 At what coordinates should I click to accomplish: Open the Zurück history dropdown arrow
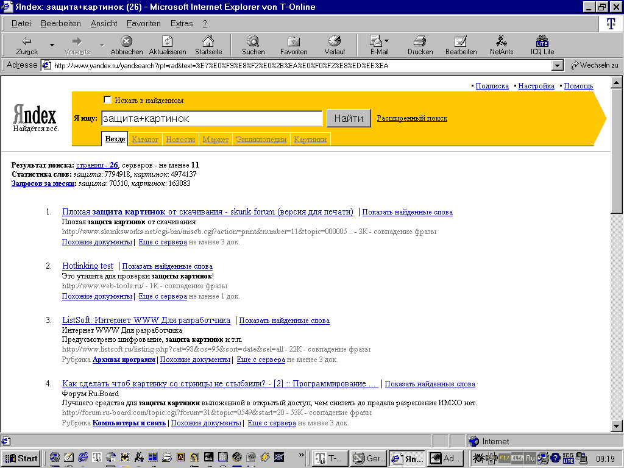click(52, 45)
